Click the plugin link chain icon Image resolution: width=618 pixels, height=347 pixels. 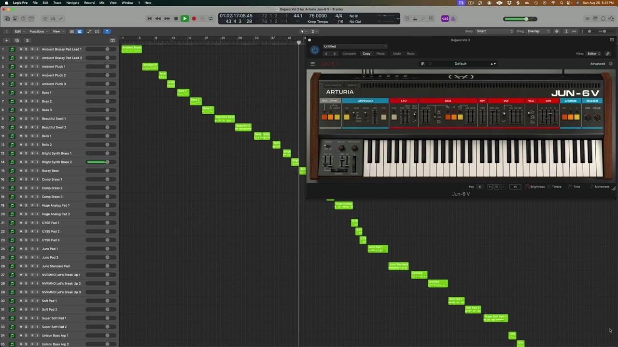tap(607, 53)
